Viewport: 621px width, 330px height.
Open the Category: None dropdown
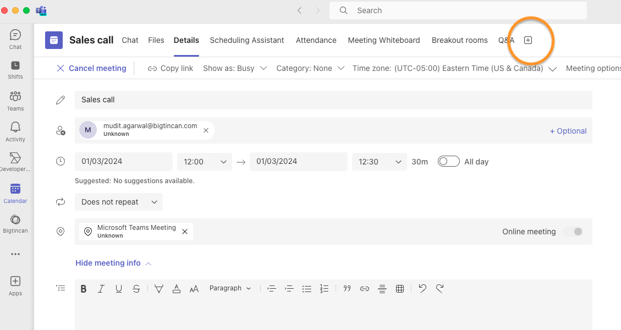tap(310, 68)
